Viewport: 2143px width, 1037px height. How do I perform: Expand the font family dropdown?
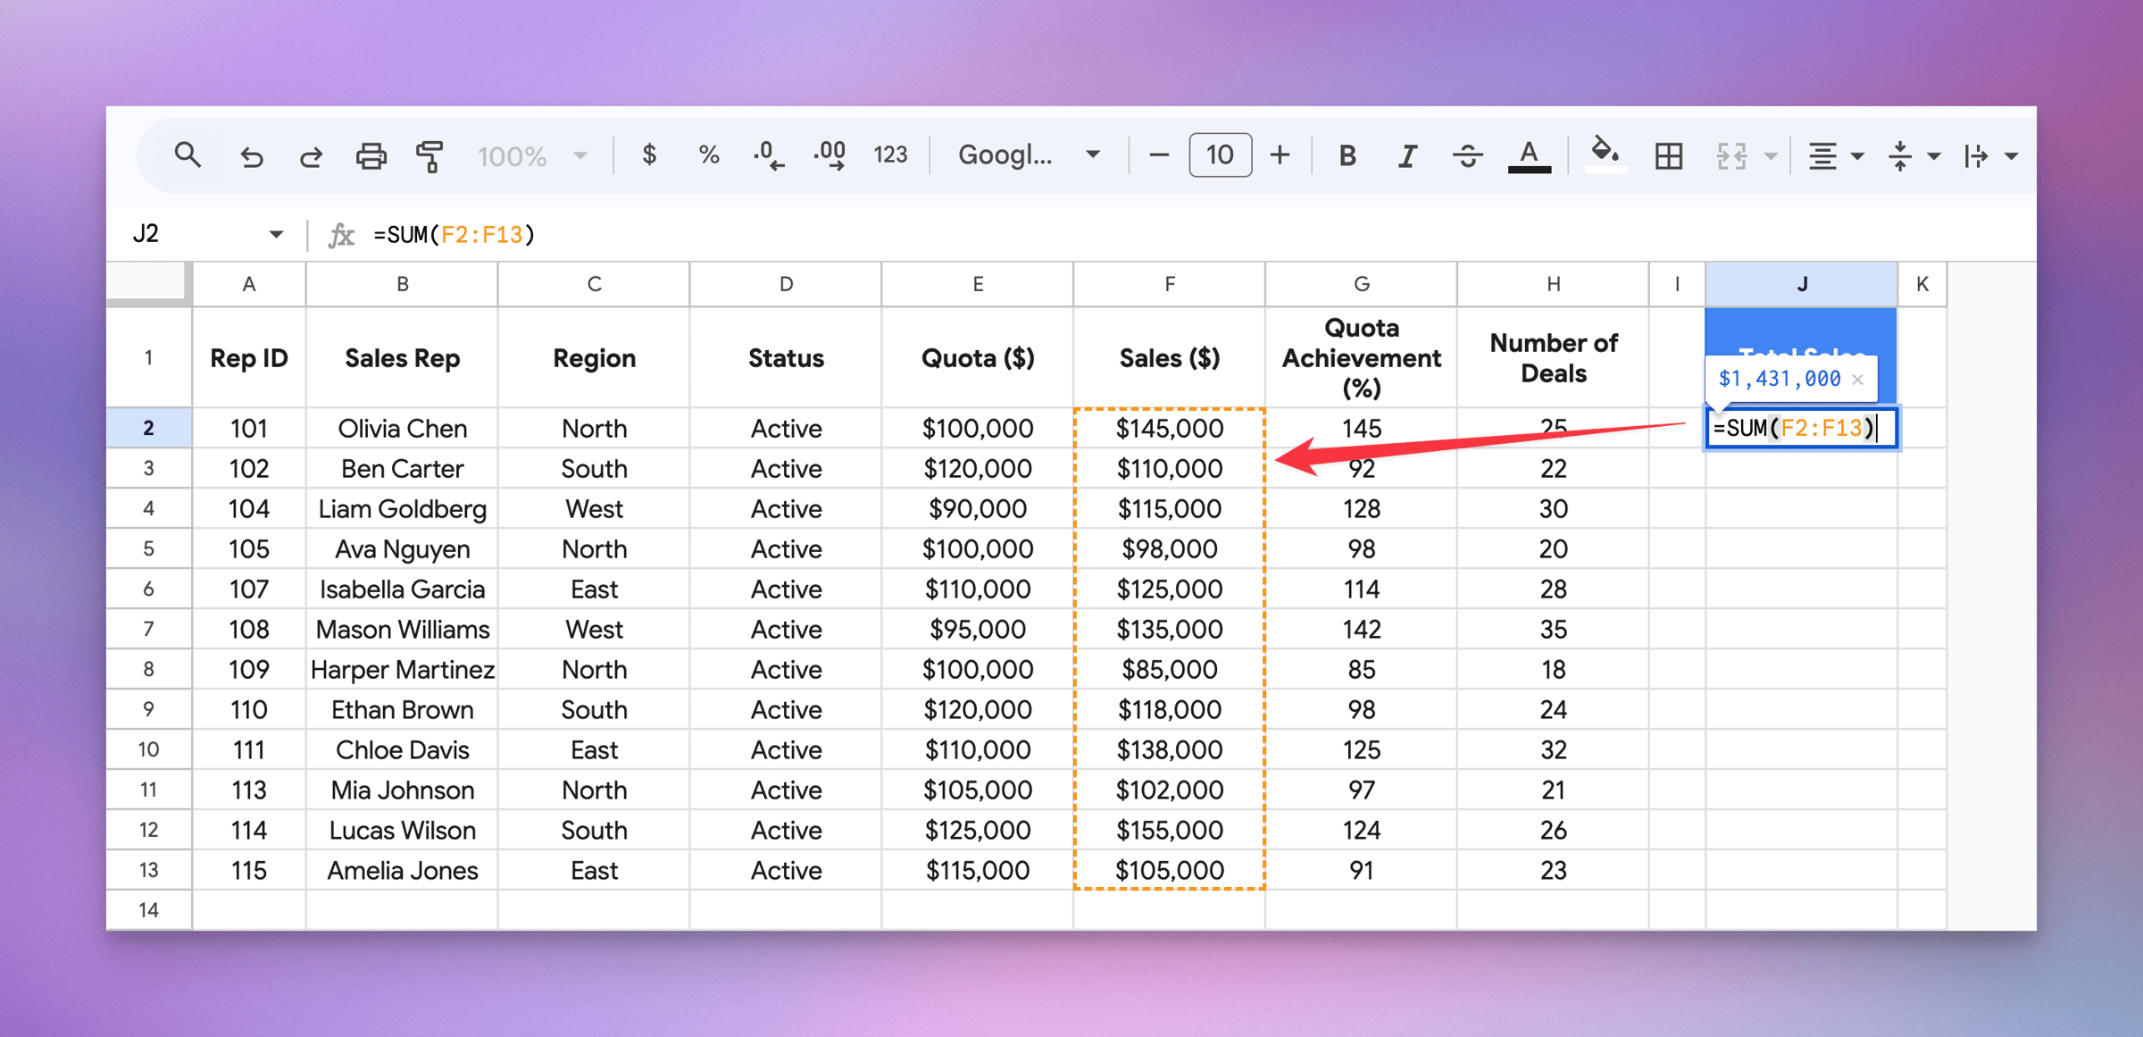pos(1028,155)
